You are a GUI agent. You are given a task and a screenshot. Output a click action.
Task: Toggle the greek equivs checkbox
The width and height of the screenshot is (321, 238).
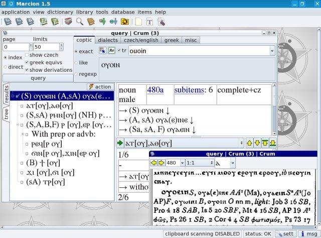point(27,62)
